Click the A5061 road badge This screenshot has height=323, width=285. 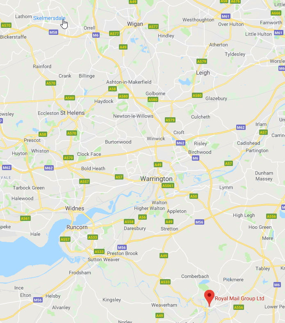(x=168, y=186)
